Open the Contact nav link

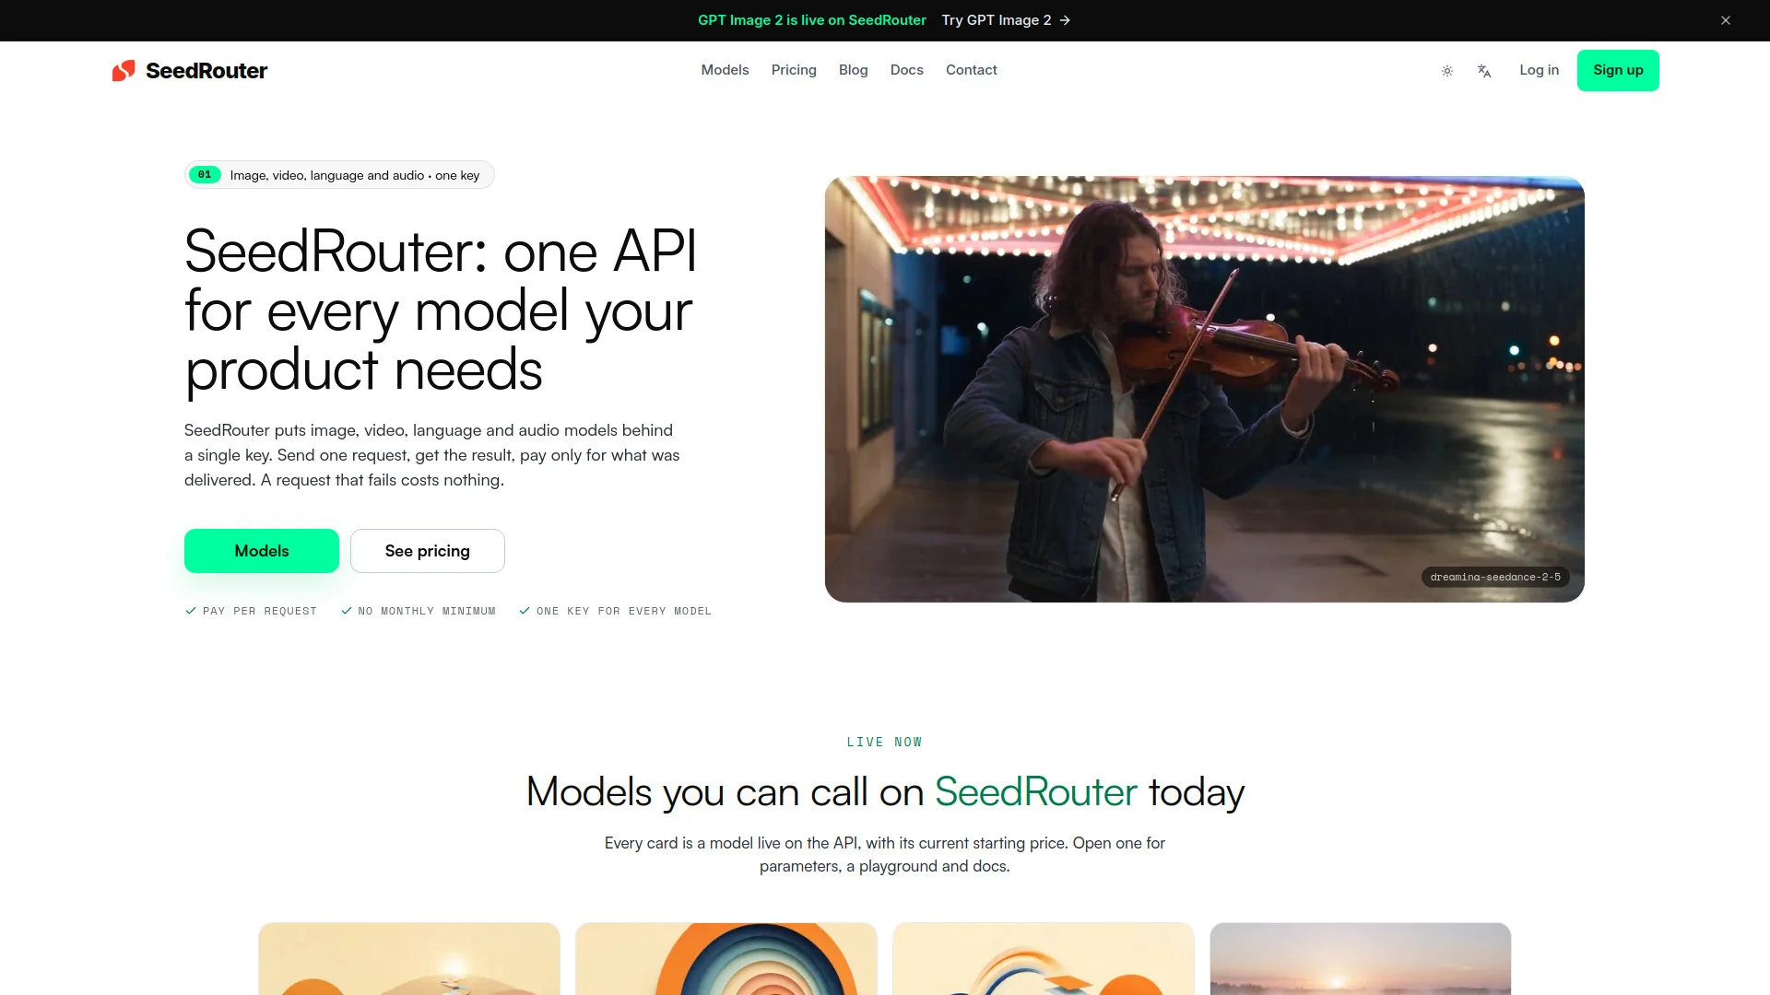coord(972,70)
